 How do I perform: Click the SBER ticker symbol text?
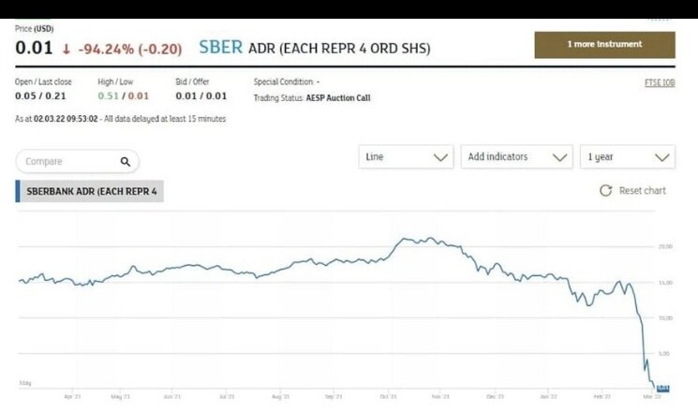(220, 47)
